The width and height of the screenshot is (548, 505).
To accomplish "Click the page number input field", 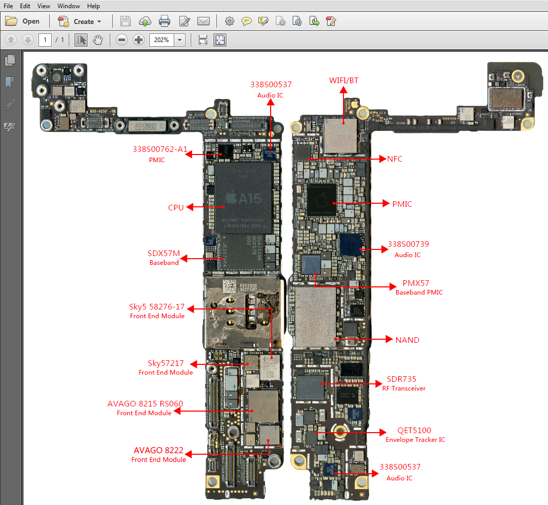I will click(45, 40).
